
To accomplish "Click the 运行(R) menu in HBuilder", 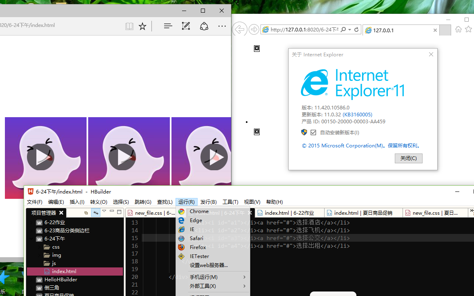I will [x=187, y=202].
